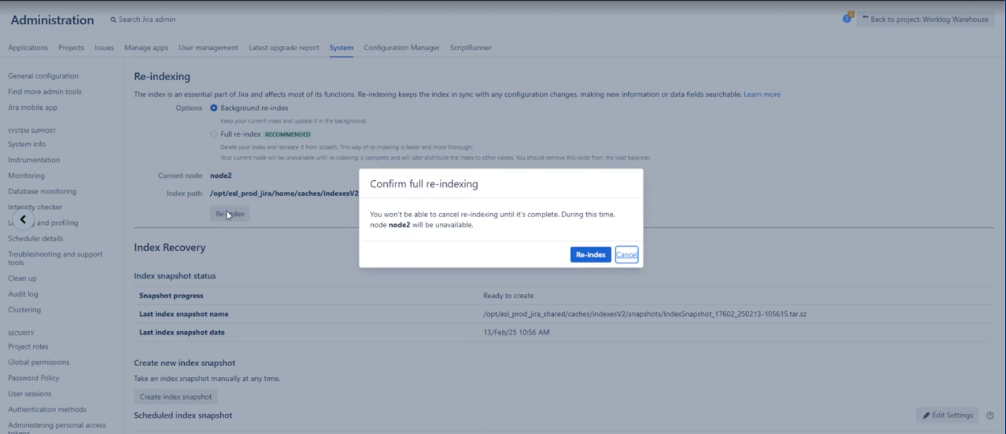Click the Ready to create status text
The width and height of the screenshot is (1006, 434).
click(508, 296)
